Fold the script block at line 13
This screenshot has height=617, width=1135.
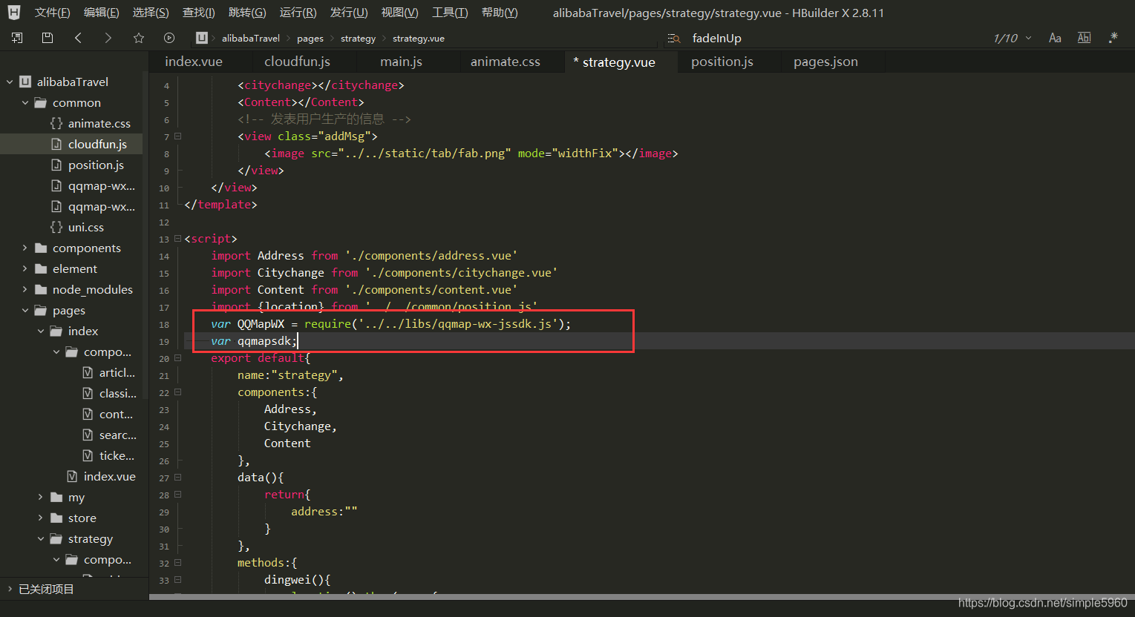coord(178,239)
